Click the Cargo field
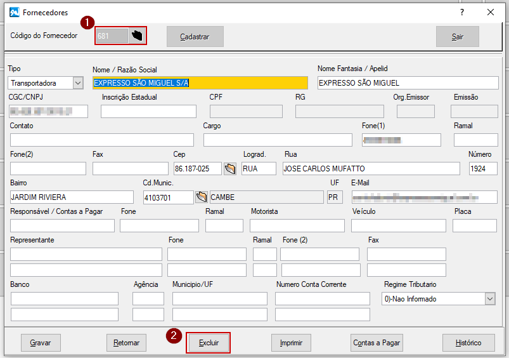The image size is (509, 358). (278, 140)
